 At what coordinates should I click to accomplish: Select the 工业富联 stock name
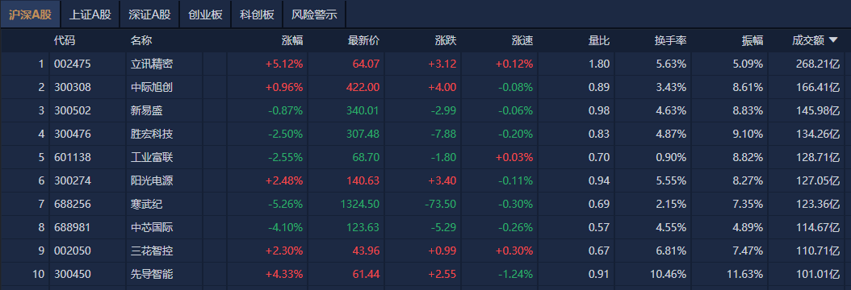pyautogui.click(x=152, y=157)
